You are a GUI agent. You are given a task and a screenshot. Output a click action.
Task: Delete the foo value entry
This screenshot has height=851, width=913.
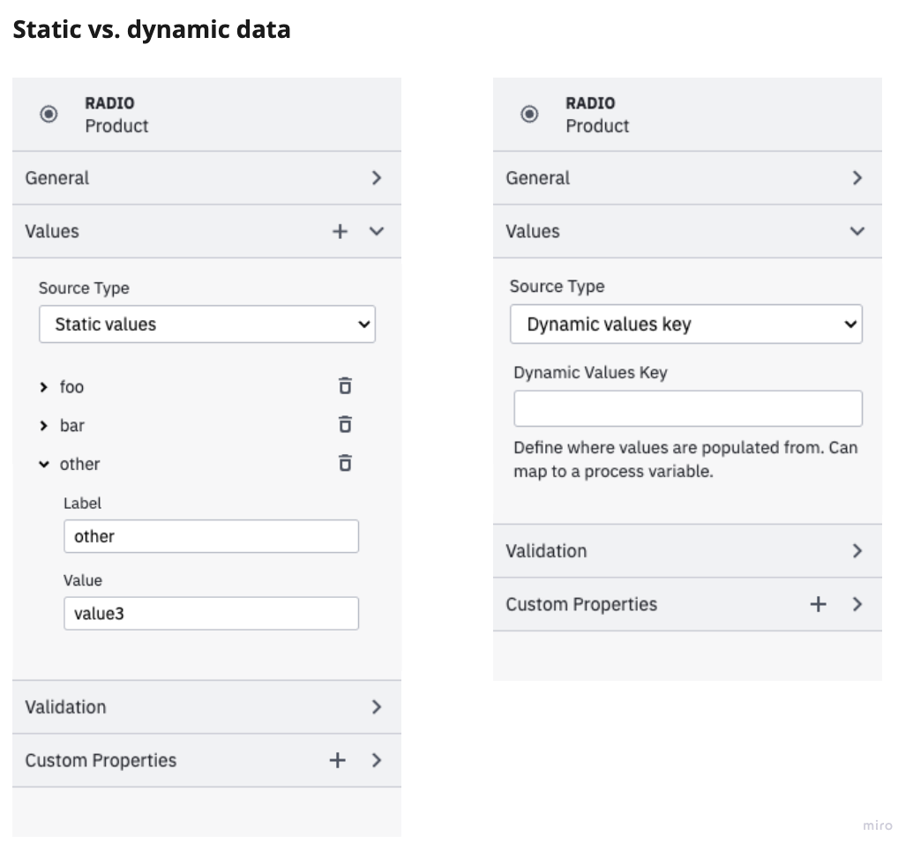(x=345, y=386)
